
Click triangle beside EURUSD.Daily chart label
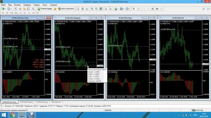[108, 22]
